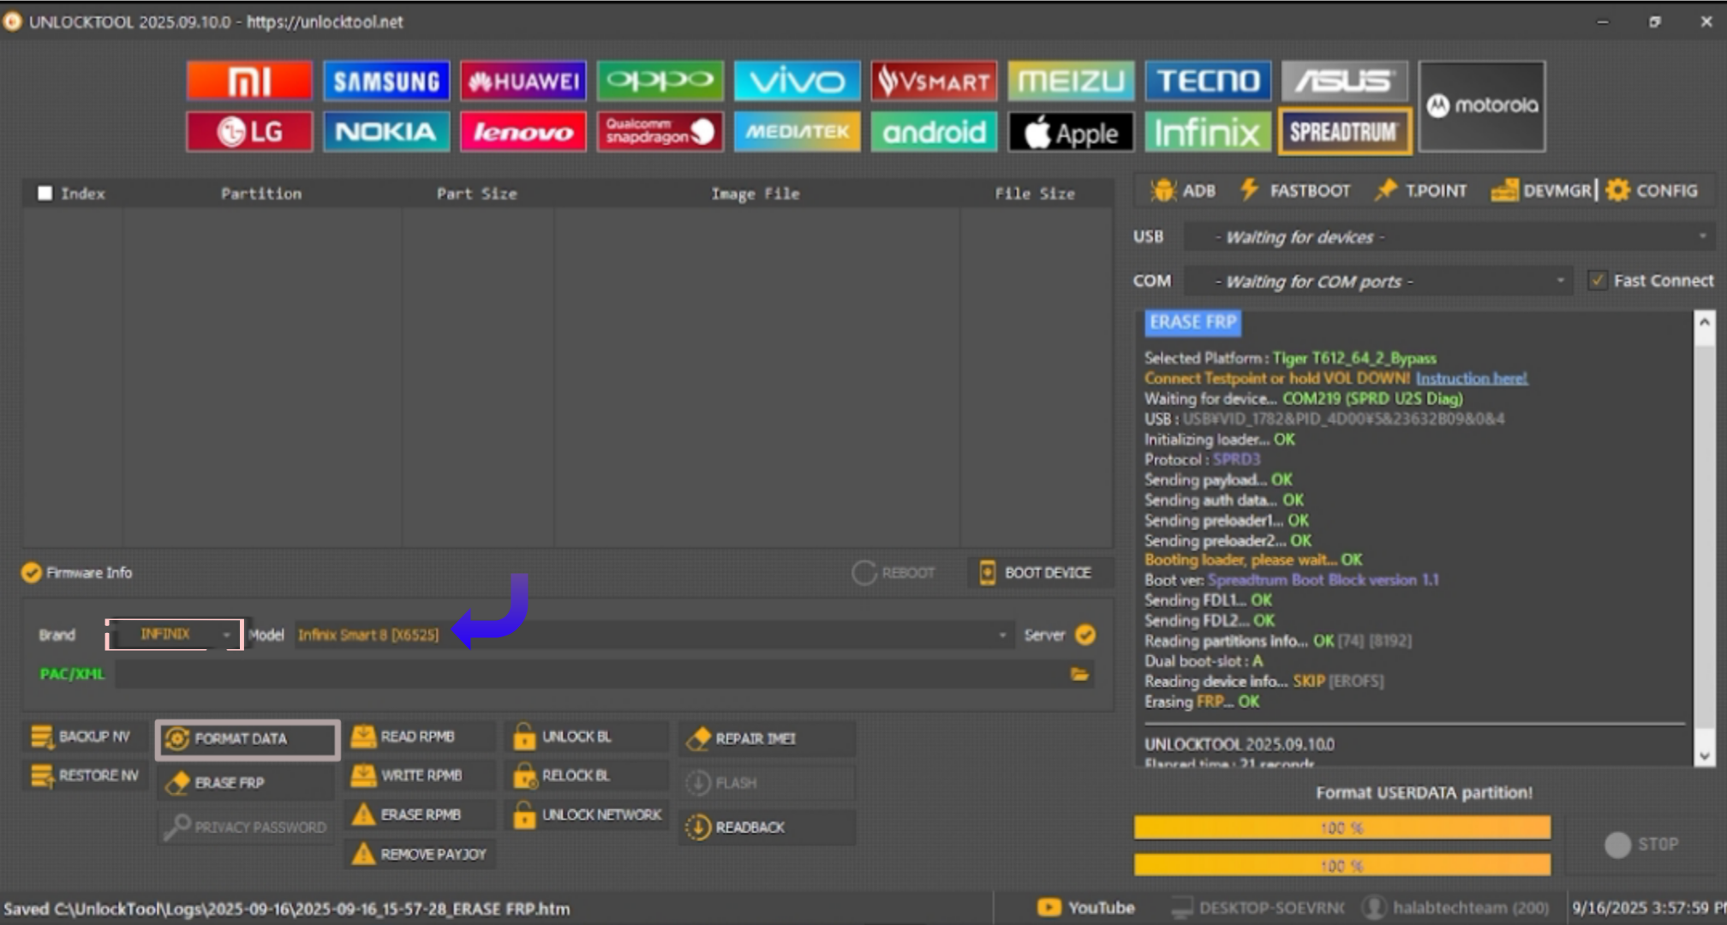Screen dimensions: 1727x925
Task: Sort by the Image File column header
Action: click(756, 194)
